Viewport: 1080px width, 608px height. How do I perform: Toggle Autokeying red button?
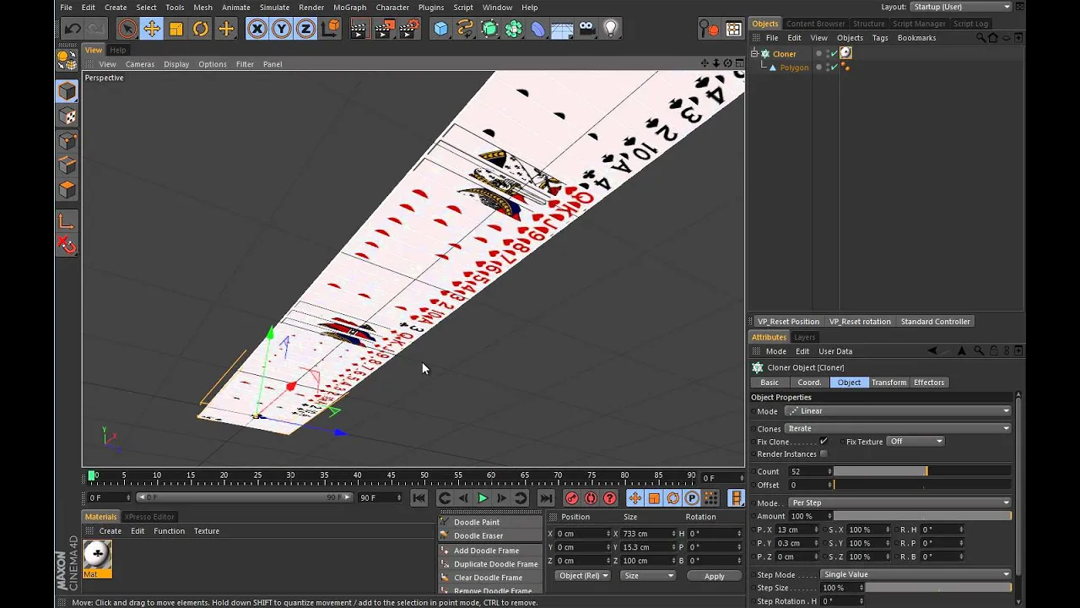point(591,498)
